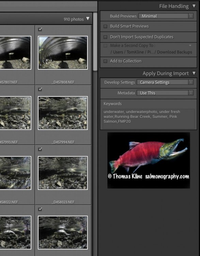
Task: Click the _D4S8023.NEF file name
Action: tap(63, 202)
